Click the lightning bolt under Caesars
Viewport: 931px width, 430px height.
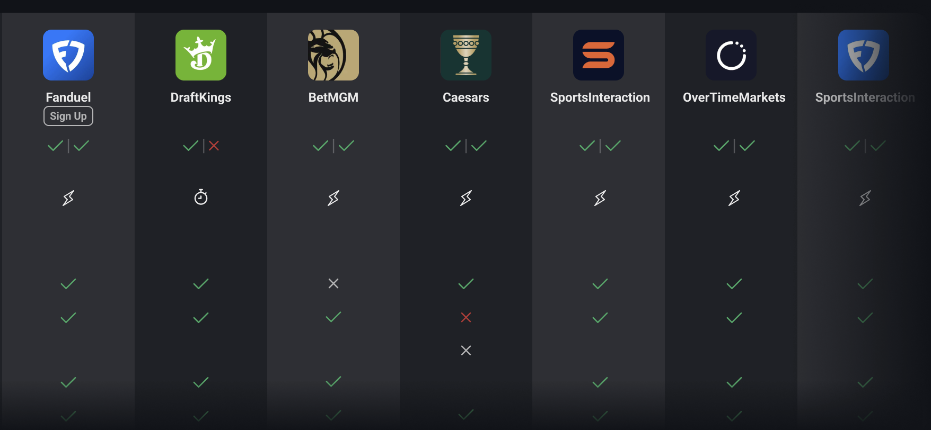(x=466, y=198)
